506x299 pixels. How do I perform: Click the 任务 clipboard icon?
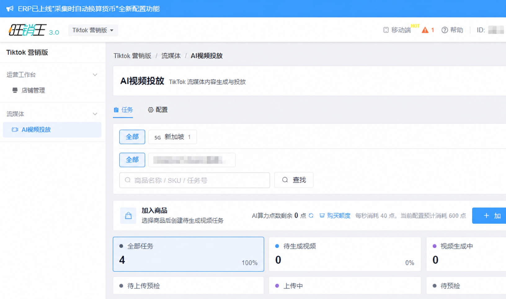point(116,110)
